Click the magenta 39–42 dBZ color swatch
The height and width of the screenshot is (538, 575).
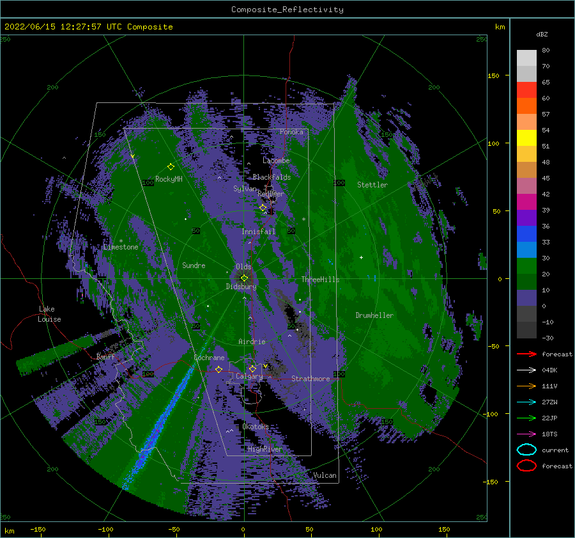pyautogui.click(x=526, y=202)
